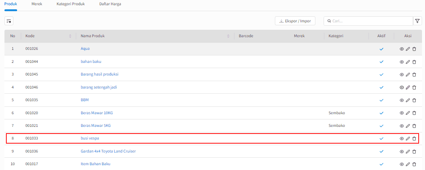View Barang hasil produksi via eye icon

tap(402, 75)
